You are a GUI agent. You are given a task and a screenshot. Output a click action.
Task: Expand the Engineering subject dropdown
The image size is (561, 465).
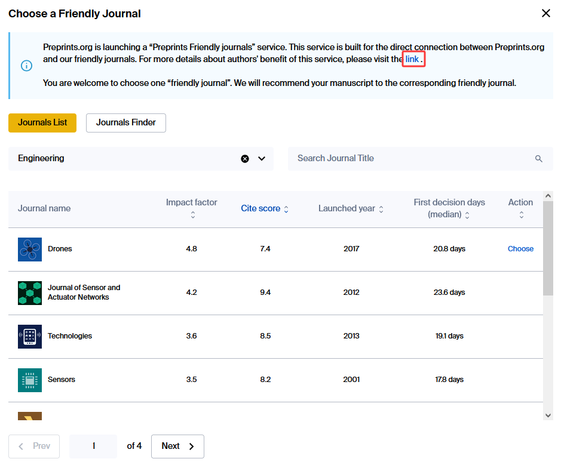point(262,159)
